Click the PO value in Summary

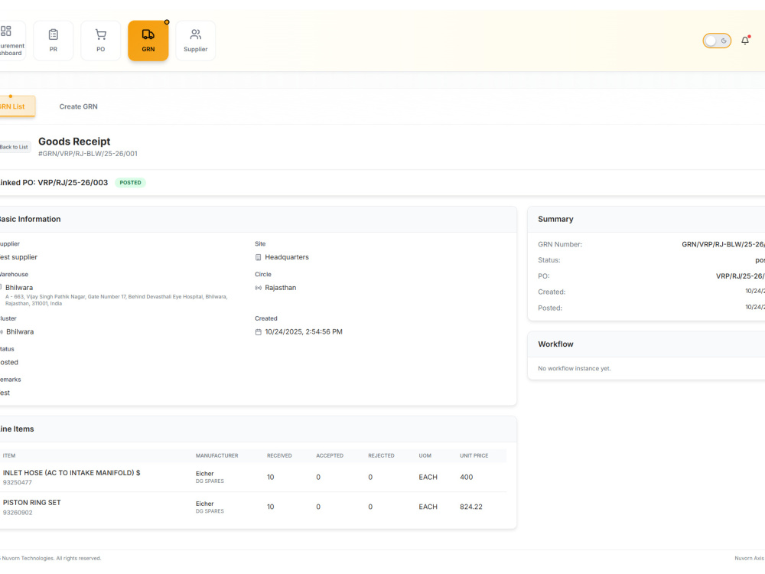(740, 276)
